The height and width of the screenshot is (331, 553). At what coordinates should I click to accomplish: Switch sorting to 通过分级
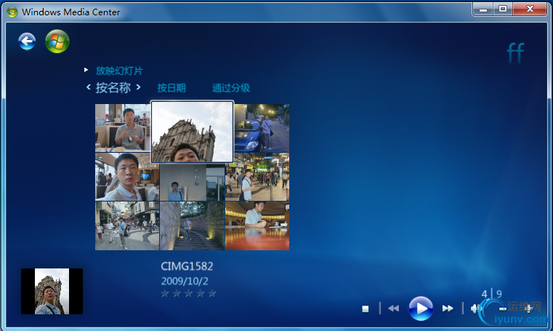click(231, 88)
